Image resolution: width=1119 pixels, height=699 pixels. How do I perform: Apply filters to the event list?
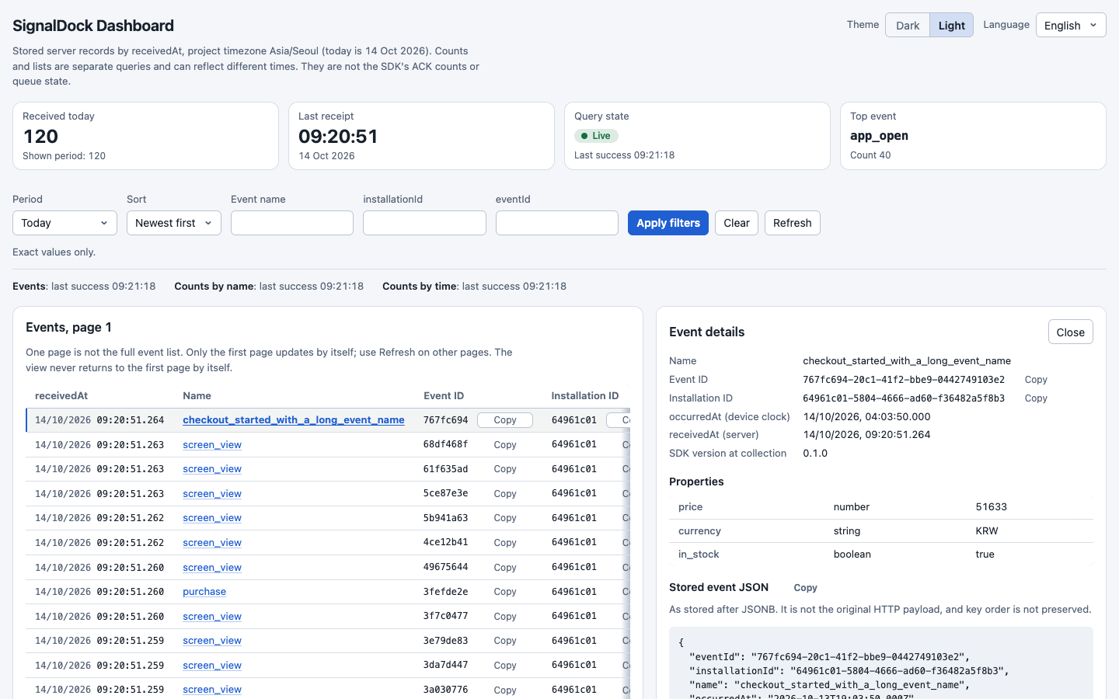[668, 223]
